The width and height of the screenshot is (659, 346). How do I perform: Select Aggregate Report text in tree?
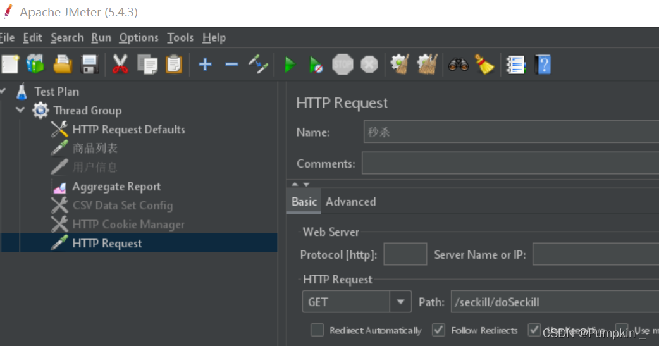(x=116, y=187)
